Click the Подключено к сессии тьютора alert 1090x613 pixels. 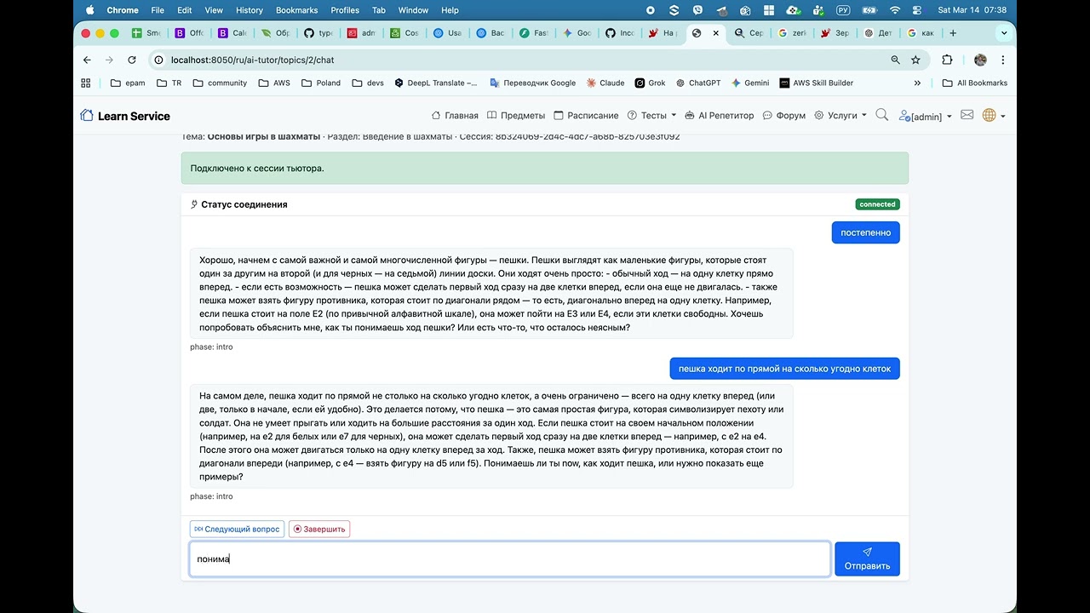[x=545, y=168]
